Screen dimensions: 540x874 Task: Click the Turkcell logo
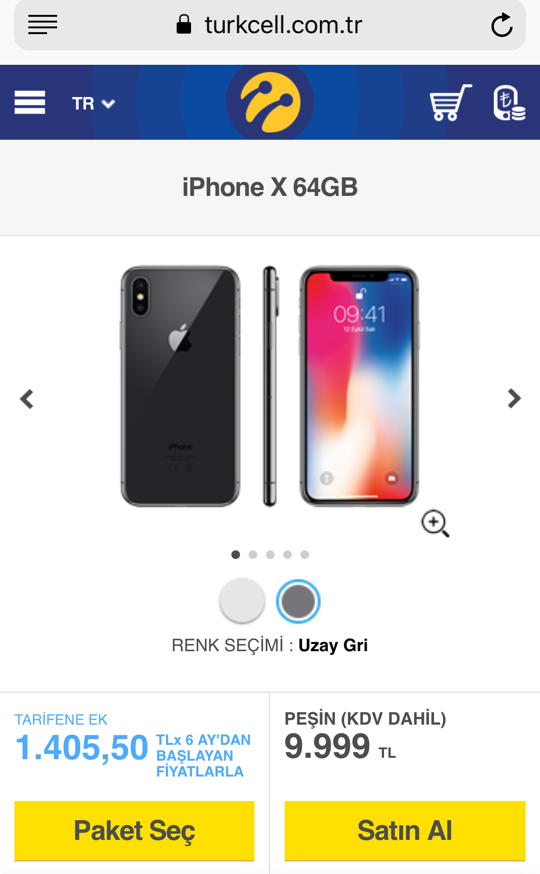[x=270, y=102]
